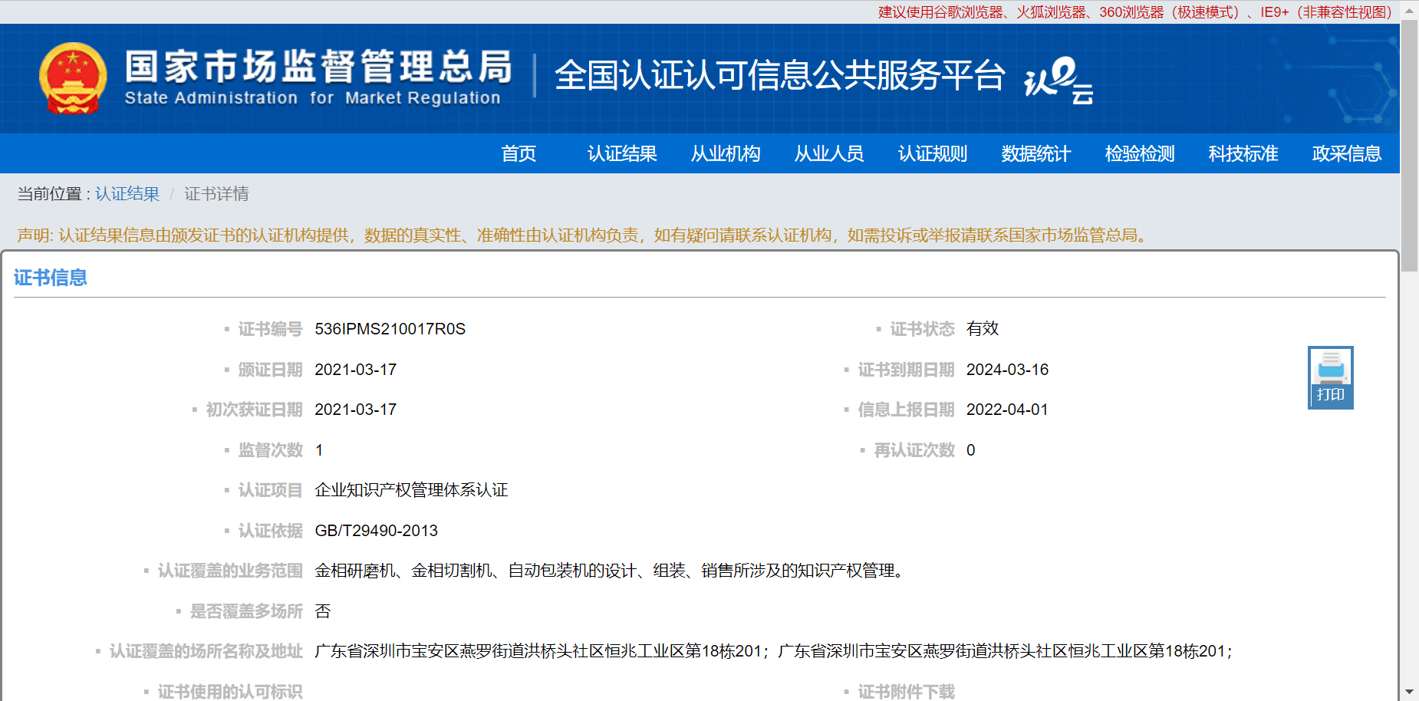Viewport: 1419px width, 701px height.
Task: Click the certificate number 536IPMS210017R0S
Action: click(x=390, y=329)
